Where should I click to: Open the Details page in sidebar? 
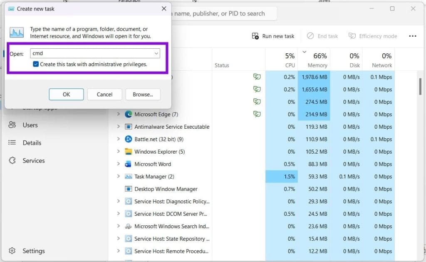32,143
